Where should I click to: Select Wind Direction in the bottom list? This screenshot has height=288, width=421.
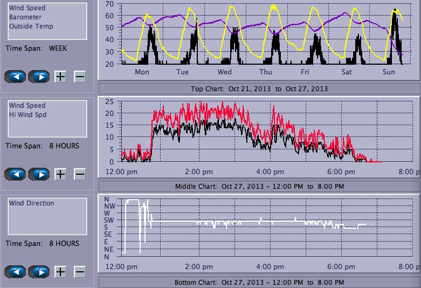pos(31,203)
